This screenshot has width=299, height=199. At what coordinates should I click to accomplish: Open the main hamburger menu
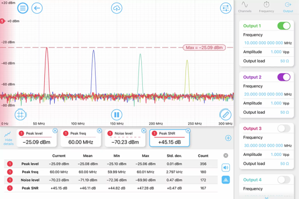pos(23,8)
